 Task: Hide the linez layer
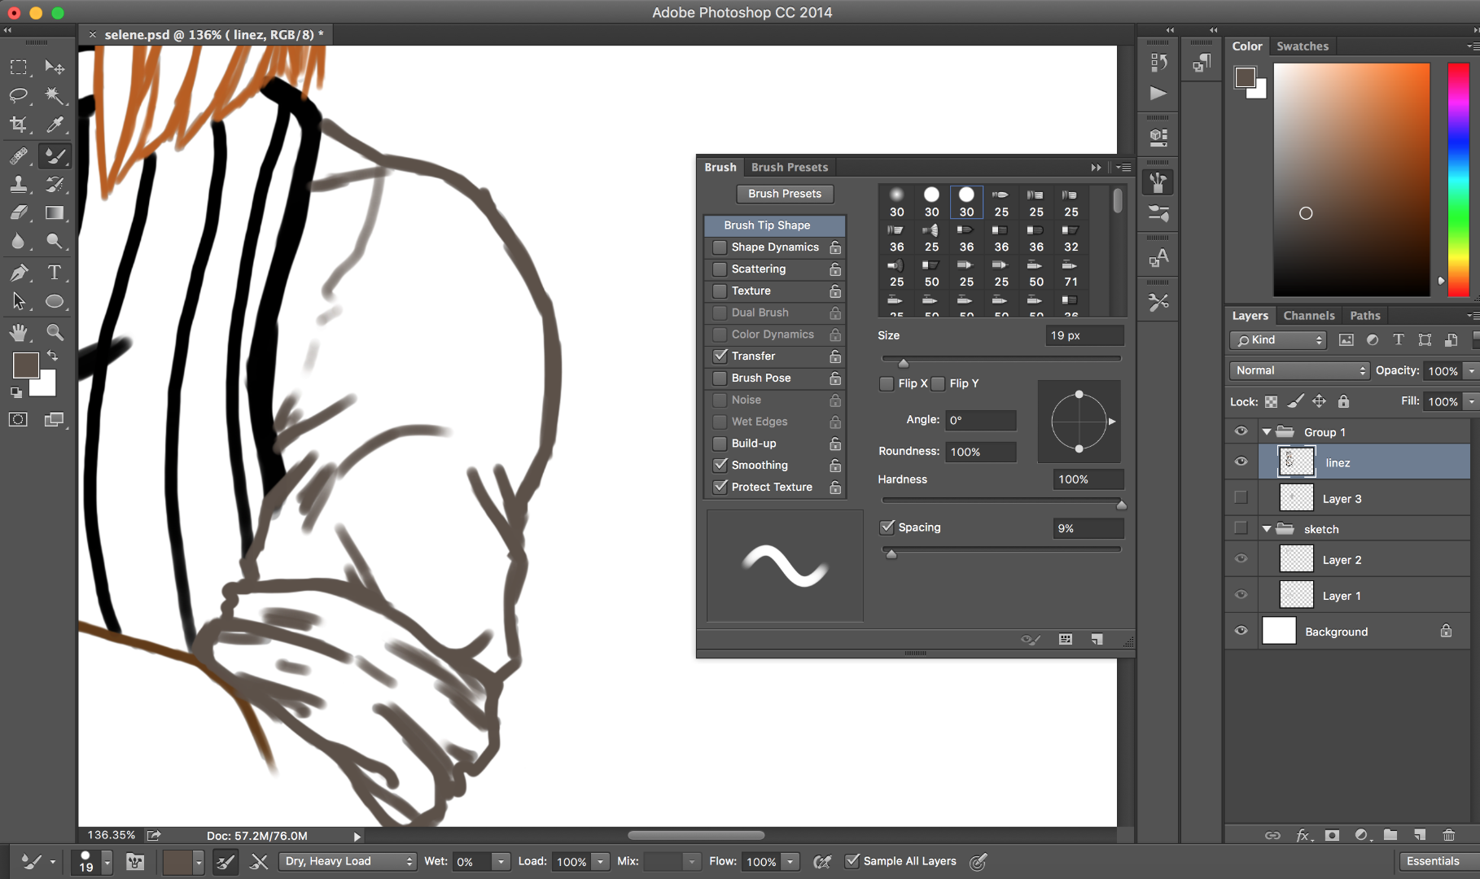[1241, 461]
